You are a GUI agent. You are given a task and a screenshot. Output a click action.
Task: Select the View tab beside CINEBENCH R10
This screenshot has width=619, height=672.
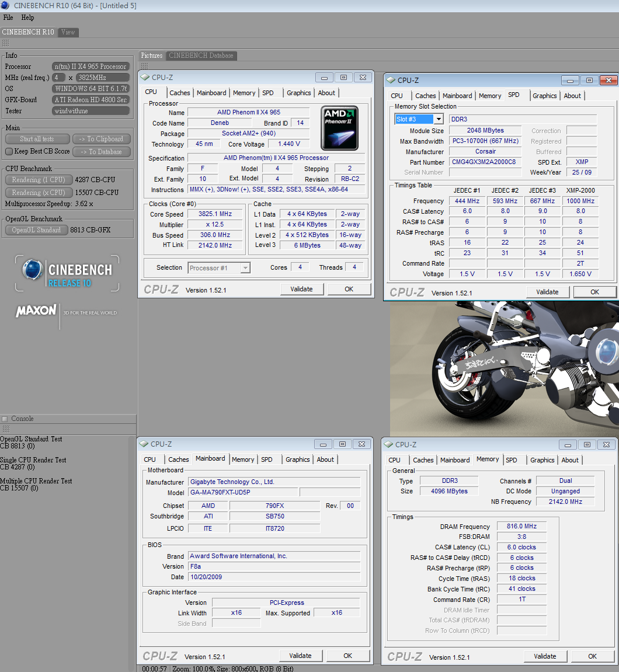pyautogui.click(x=68, y=32)
